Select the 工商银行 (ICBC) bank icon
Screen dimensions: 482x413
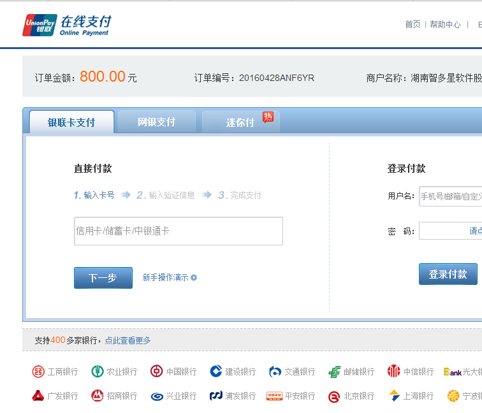[x=39, y=372]
